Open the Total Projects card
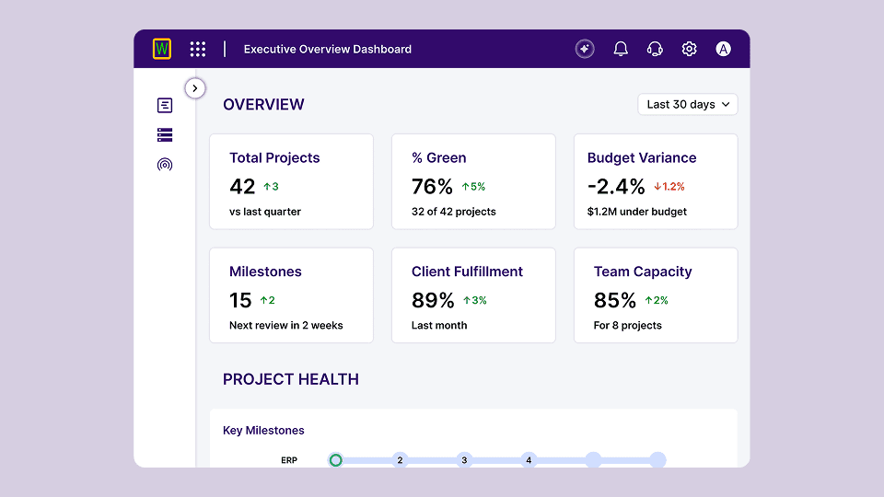The width and height of the screenshot is (884, 497). (291, 181)
